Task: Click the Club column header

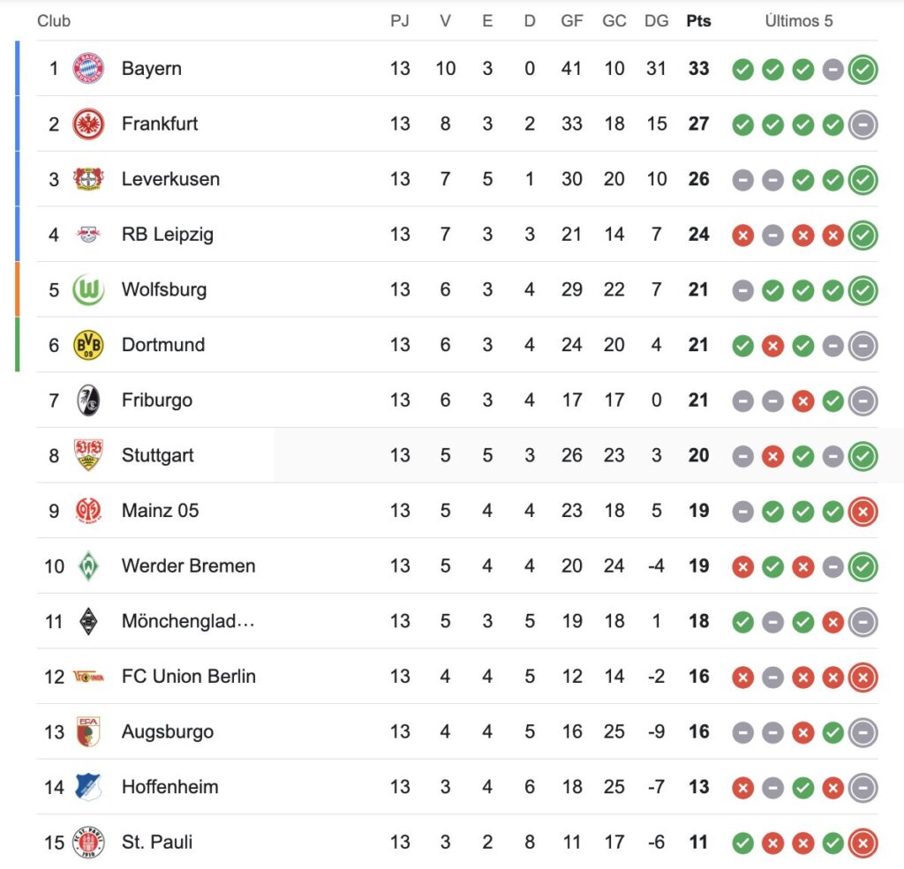Action: pos(54,21)
